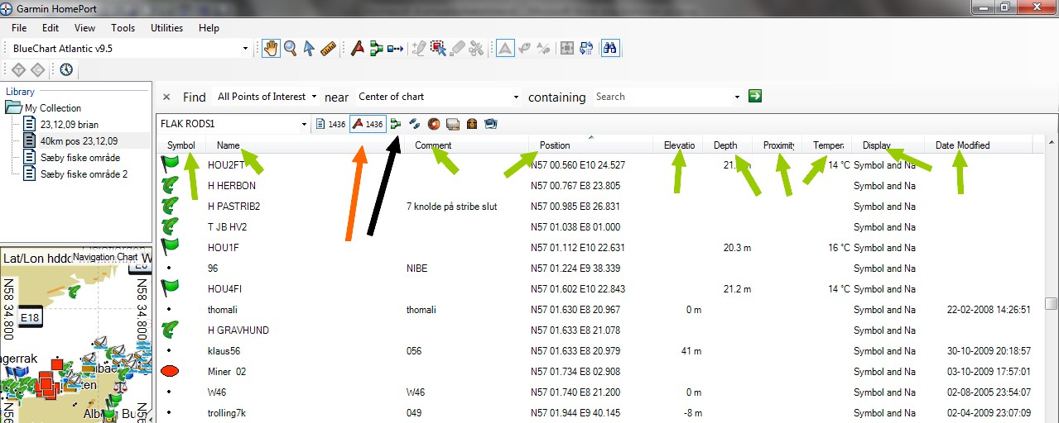Click the greyed fish icon in toolbar
This screenshot has height=423, width=1059.
[524, 49]
